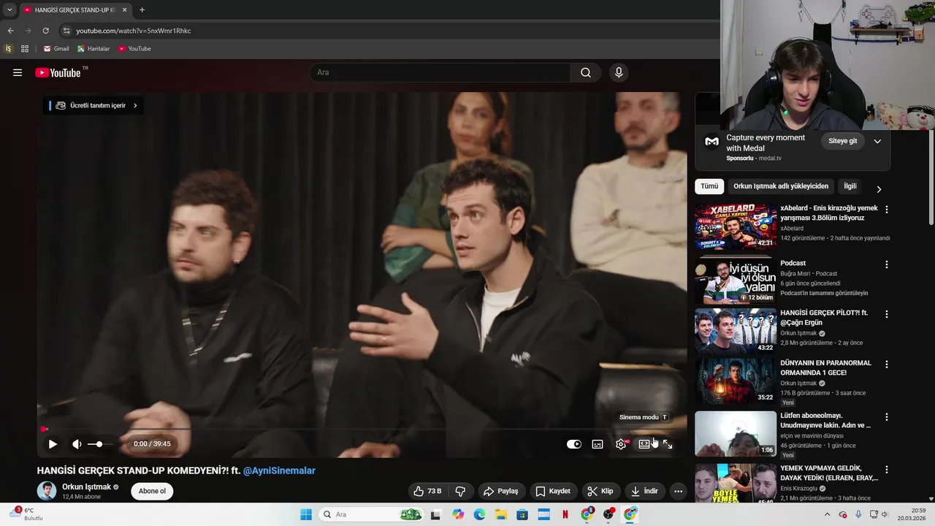The width and height of the screenshot is (935, 526).
Task: Adjust the player volume slider
Action: [x=100, y=444]
